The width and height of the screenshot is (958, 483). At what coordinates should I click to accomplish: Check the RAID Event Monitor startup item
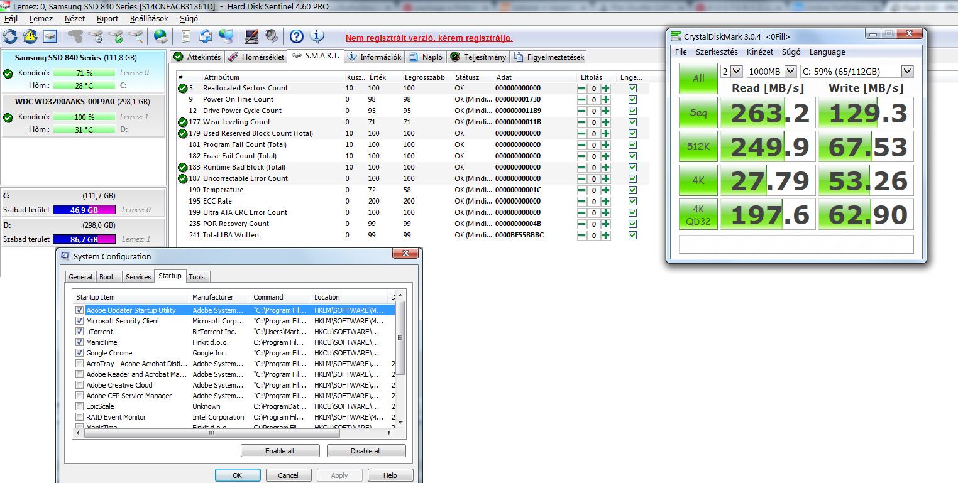coord(80,417)
